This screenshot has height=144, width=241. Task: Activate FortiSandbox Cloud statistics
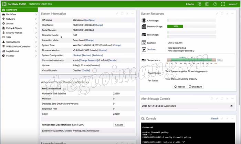coord(119,125)
